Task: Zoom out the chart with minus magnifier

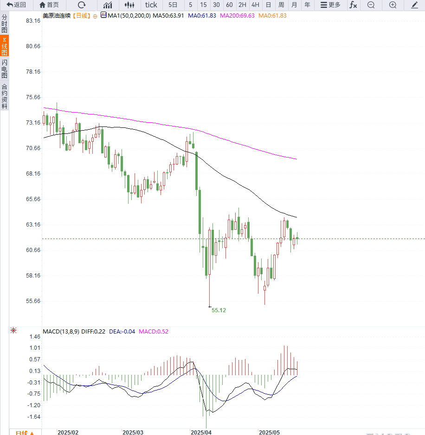Action: [371, 5]
